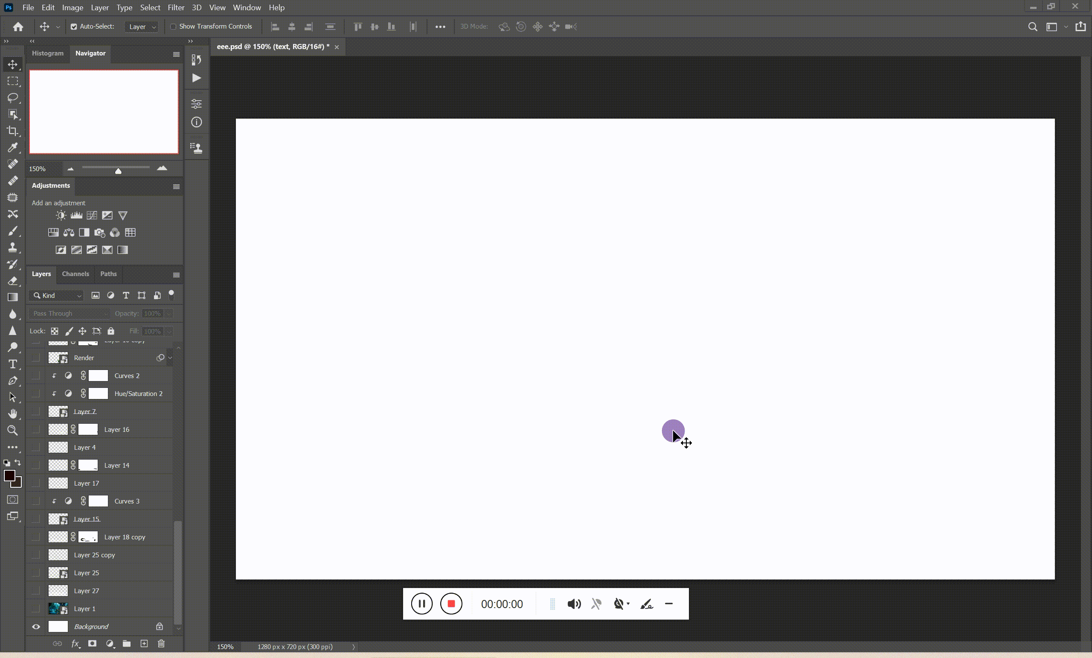The height and width of the screenshot is (658, 1092).
Task: Open the Navigator panel menu
Action: (x=177, y=55)
